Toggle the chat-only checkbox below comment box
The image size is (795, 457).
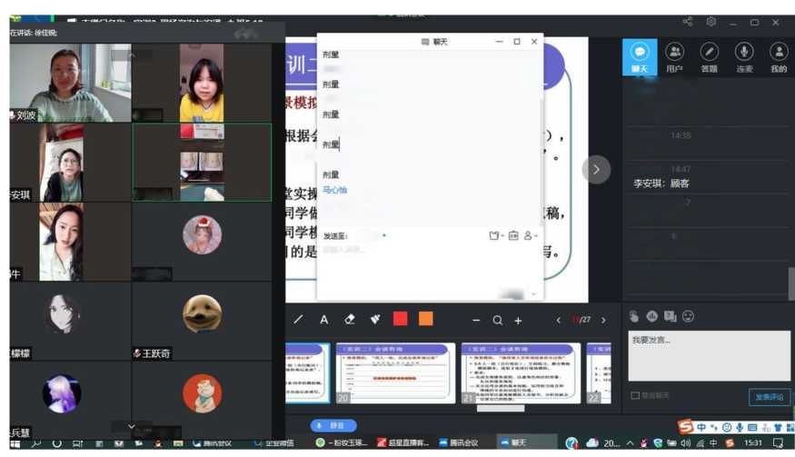[x=634, y=395]
